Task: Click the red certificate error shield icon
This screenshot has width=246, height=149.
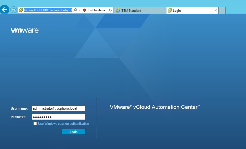Action: (84, 10)
